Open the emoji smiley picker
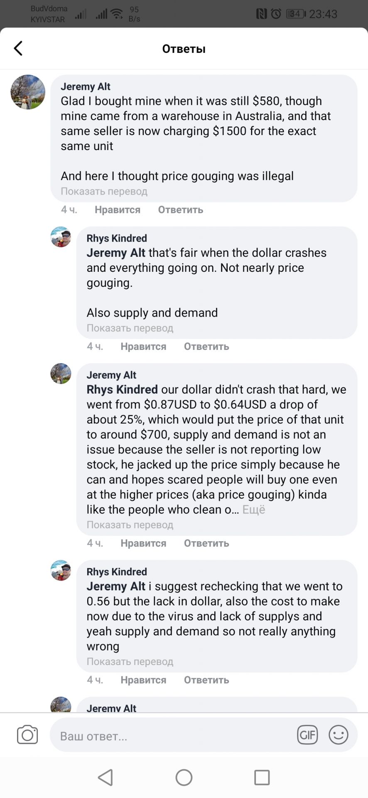Image resolution: width=368 pixels, height=798 pixels. point(338,734)
